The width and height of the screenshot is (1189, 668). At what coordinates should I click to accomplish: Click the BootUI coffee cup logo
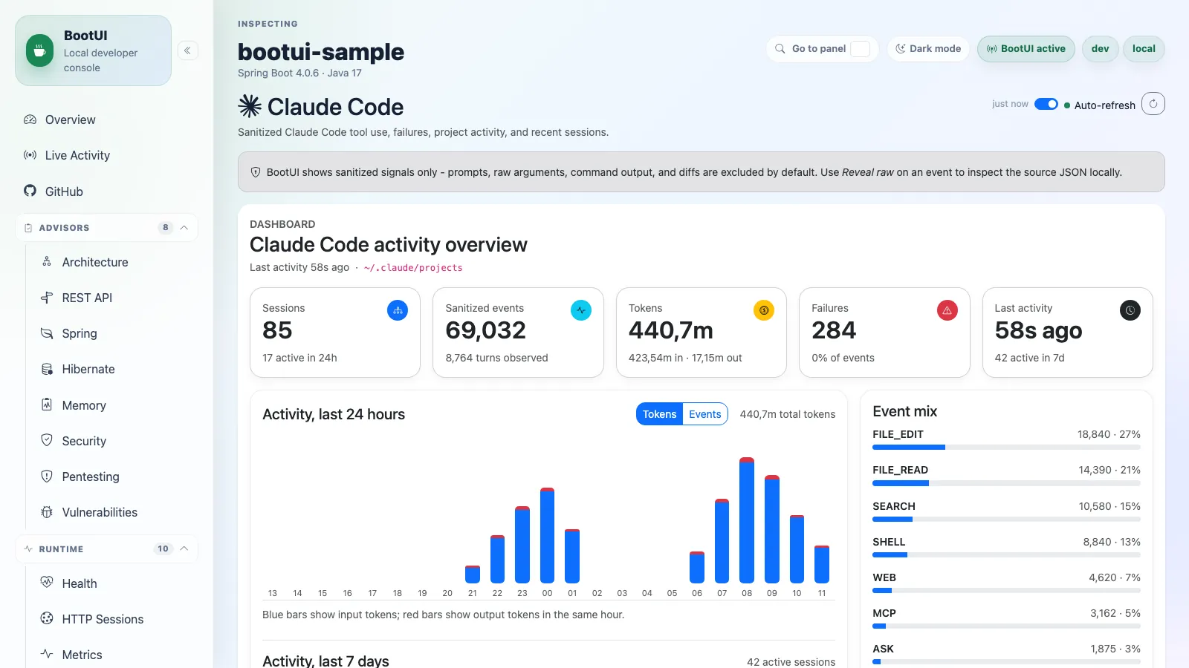pyautogui.click(x=40, y=50)
